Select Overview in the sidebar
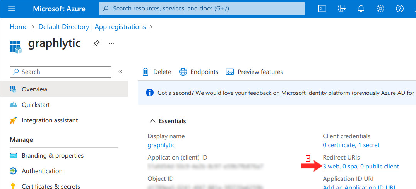416x189 pixels. [64, 89]
